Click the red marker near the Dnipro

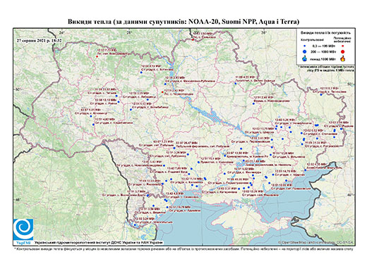[162, 92]
